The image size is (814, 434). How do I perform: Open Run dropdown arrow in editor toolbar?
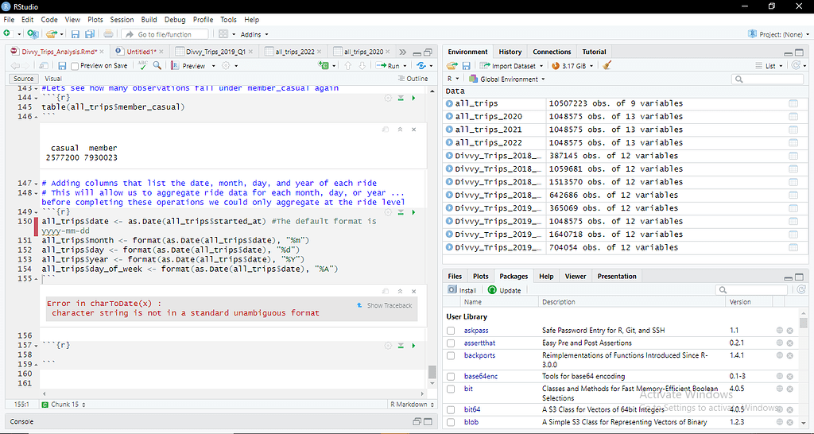pyautogui.click(x=405, y=66)
